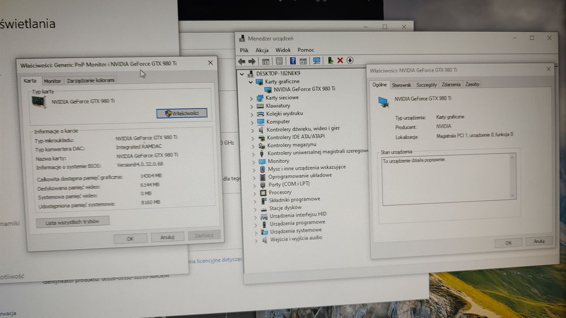Select the Ogólne tab
Image resolution: width=566 pixels, height=318 pixels.
(379, 85)
